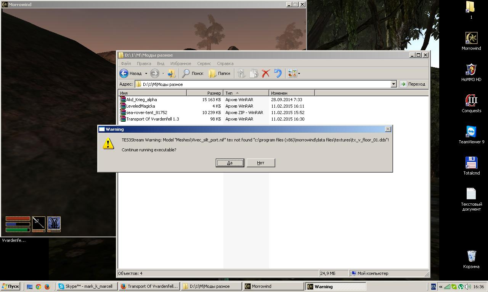
Task: Select Transport Of Vvardenfell 1.3 archive
Action: pos(152,119)
